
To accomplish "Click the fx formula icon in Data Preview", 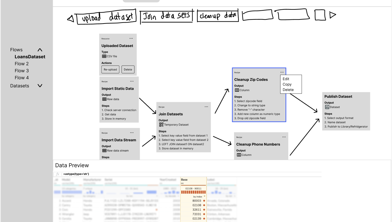I will point(57,174).
